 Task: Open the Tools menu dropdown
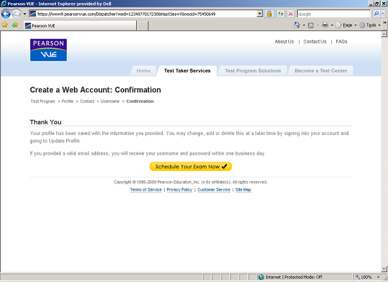(370, 25)
